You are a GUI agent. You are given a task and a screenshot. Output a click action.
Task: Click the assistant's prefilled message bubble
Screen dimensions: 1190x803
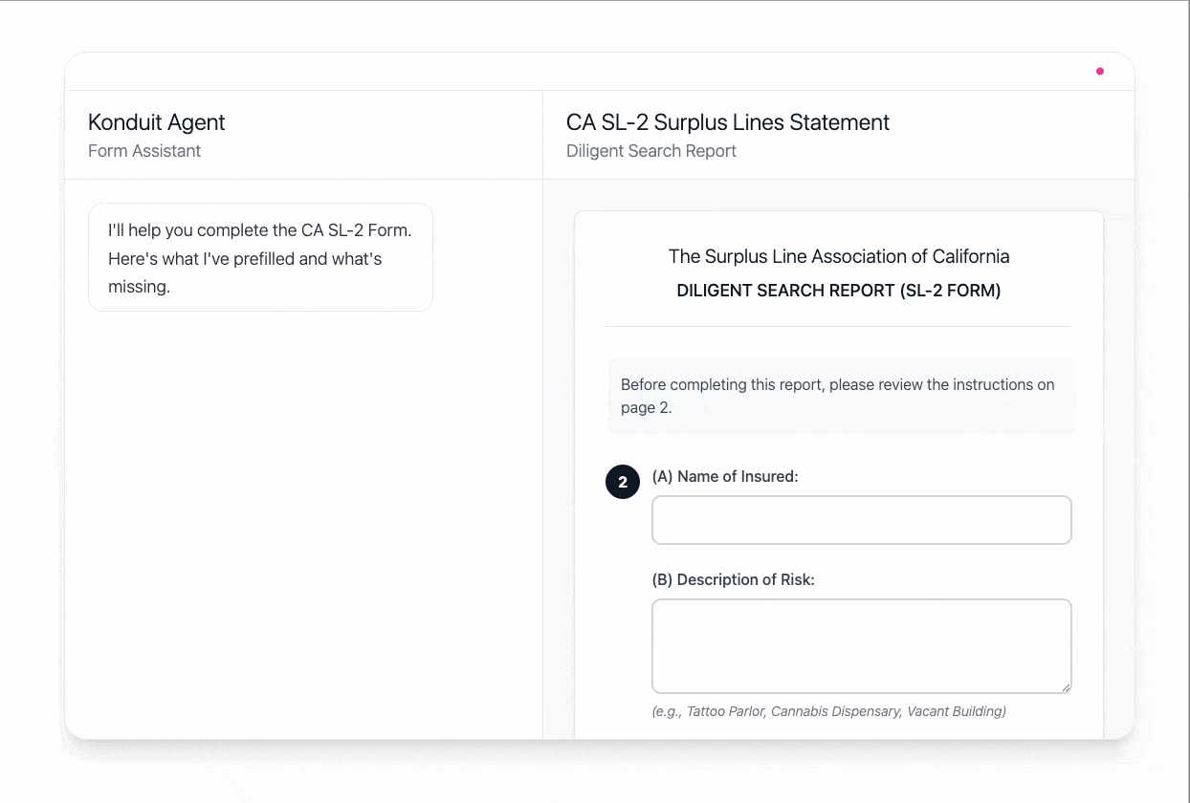(260, 258)
